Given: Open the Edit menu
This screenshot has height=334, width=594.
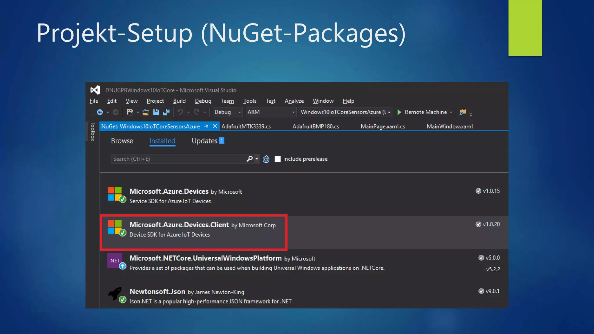Looking at the screenshot, I should click(112, 101).
